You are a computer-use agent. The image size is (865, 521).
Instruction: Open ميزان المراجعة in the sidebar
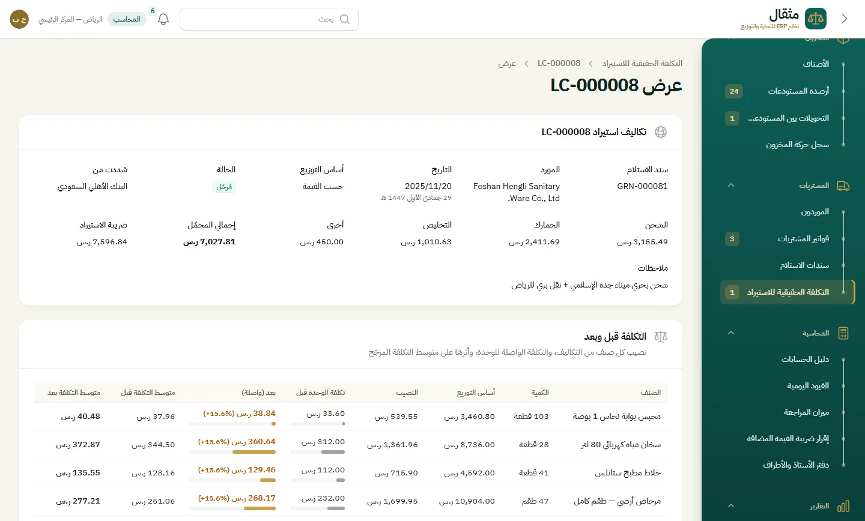787,412
